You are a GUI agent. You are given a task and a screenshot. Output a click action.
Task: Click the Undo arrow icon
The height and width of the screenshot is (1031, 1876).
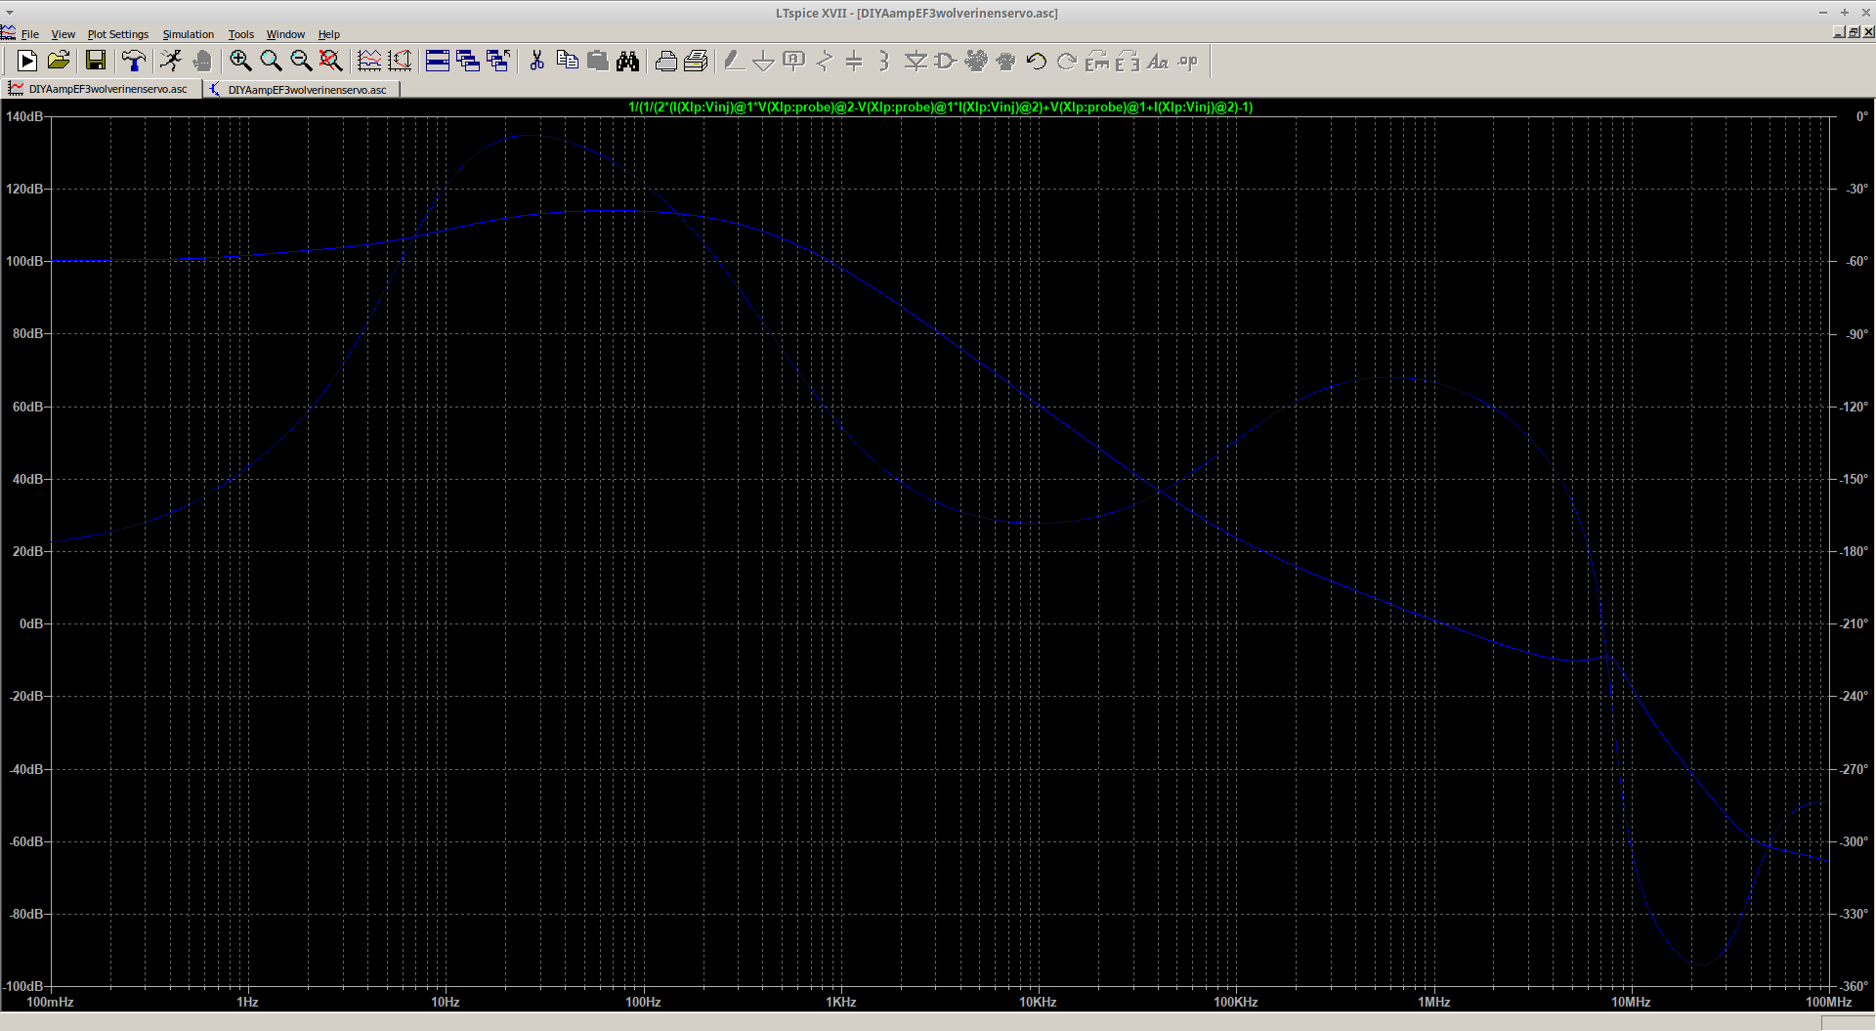(x=1036, y=62)
